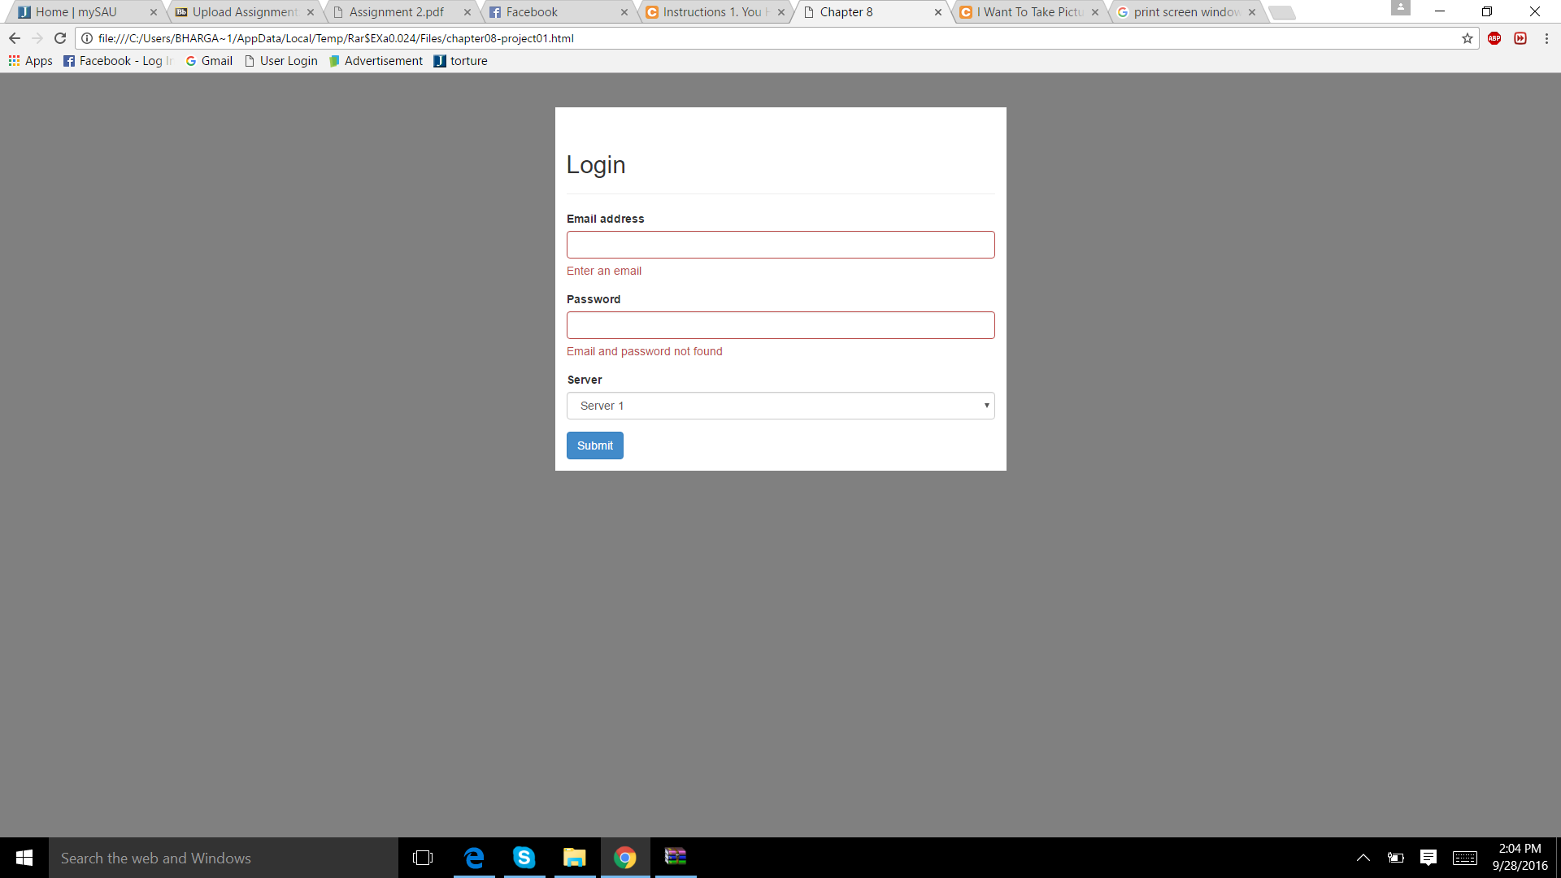Open the User Login bookmark
The width and height of the screenshot is (1561, 878).
[280, 60]
